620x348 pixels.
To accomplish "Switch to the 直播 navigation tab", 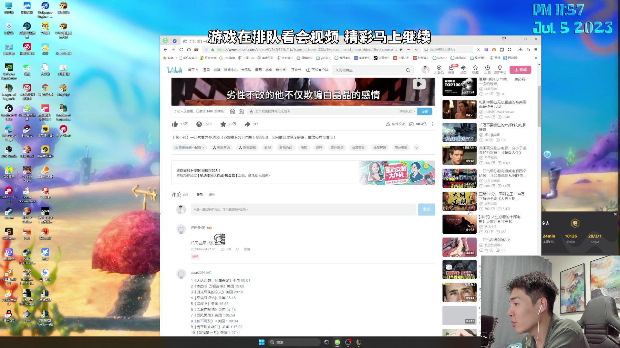I will point(217,70).
